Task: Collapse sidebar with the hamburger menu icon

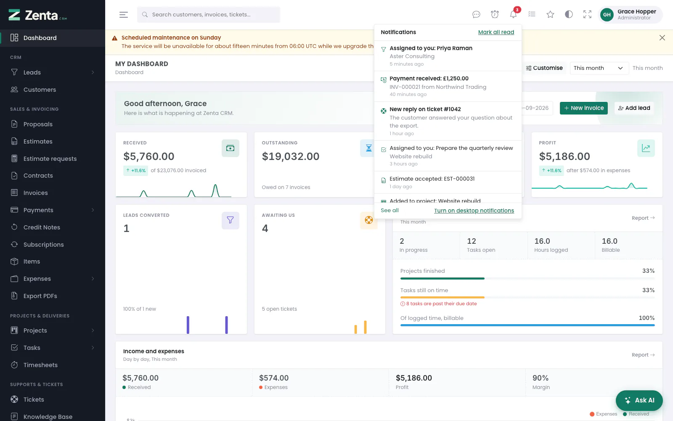Action: pos(124,15)
